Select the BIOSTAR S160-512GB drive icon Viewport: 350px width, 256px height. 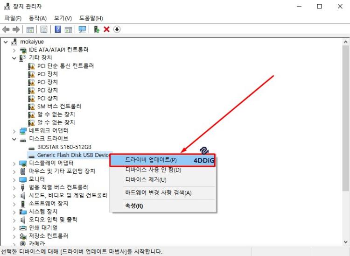[31, 148]
